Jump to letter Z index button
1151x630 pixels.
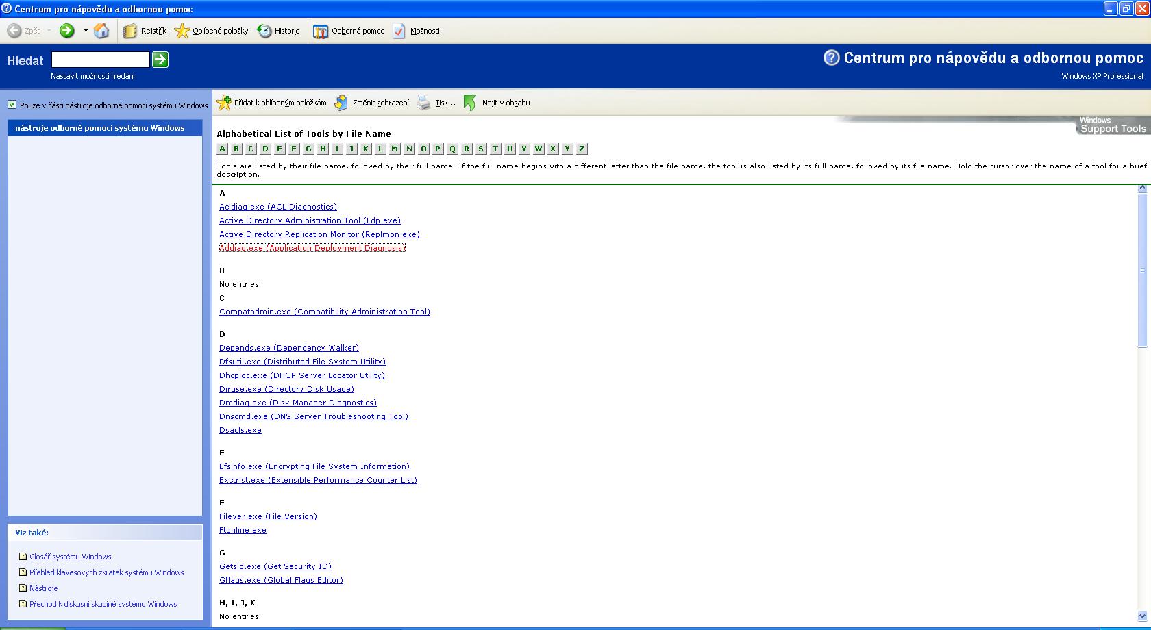click(582, 149)
